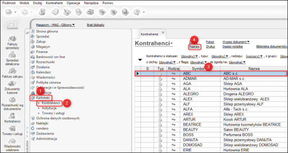Open Rozrachunki wg dokumentów sidebar icon
The height and width of the screenshot is (153, 288).
[12, 103]
